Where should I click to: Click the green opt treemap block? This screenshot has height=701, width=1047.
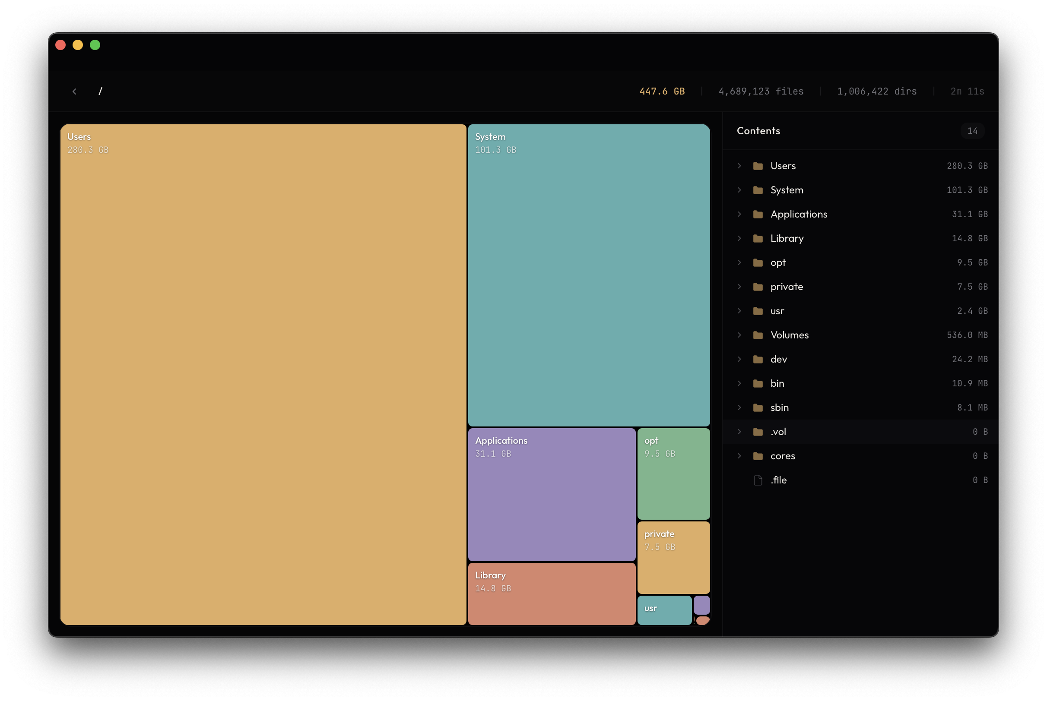673,474
